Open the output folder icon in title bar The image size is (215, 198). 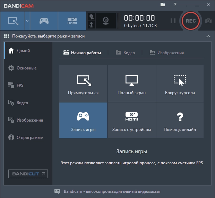pyautogui.click(x=163, y=5)
